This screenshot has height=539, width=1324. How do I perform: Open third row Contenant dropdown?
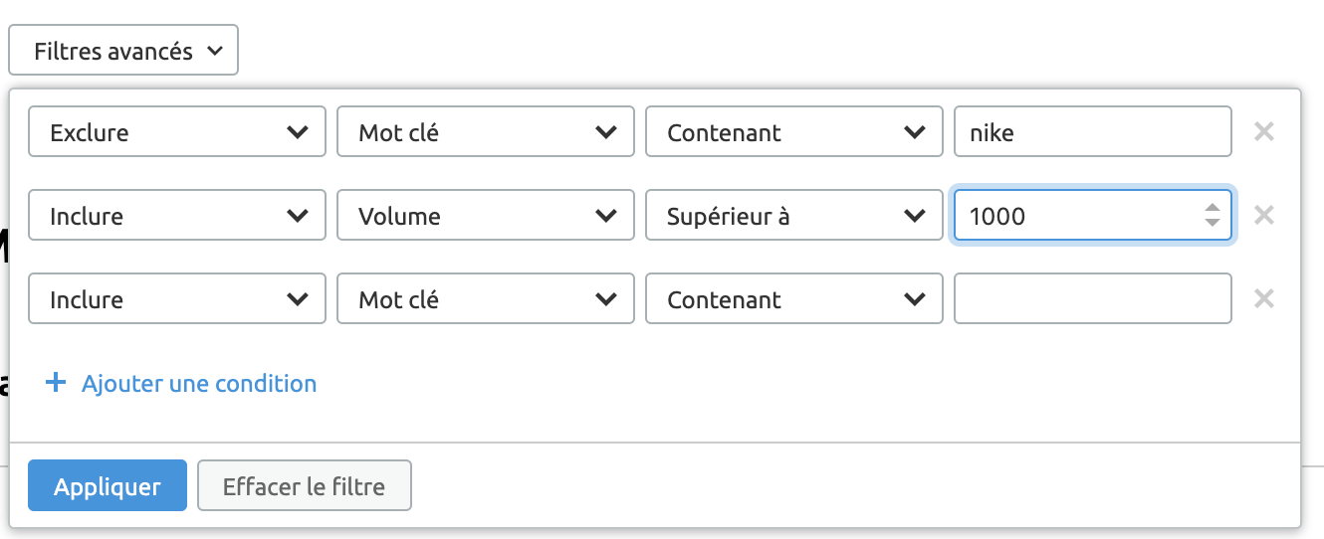click(793, 299)
